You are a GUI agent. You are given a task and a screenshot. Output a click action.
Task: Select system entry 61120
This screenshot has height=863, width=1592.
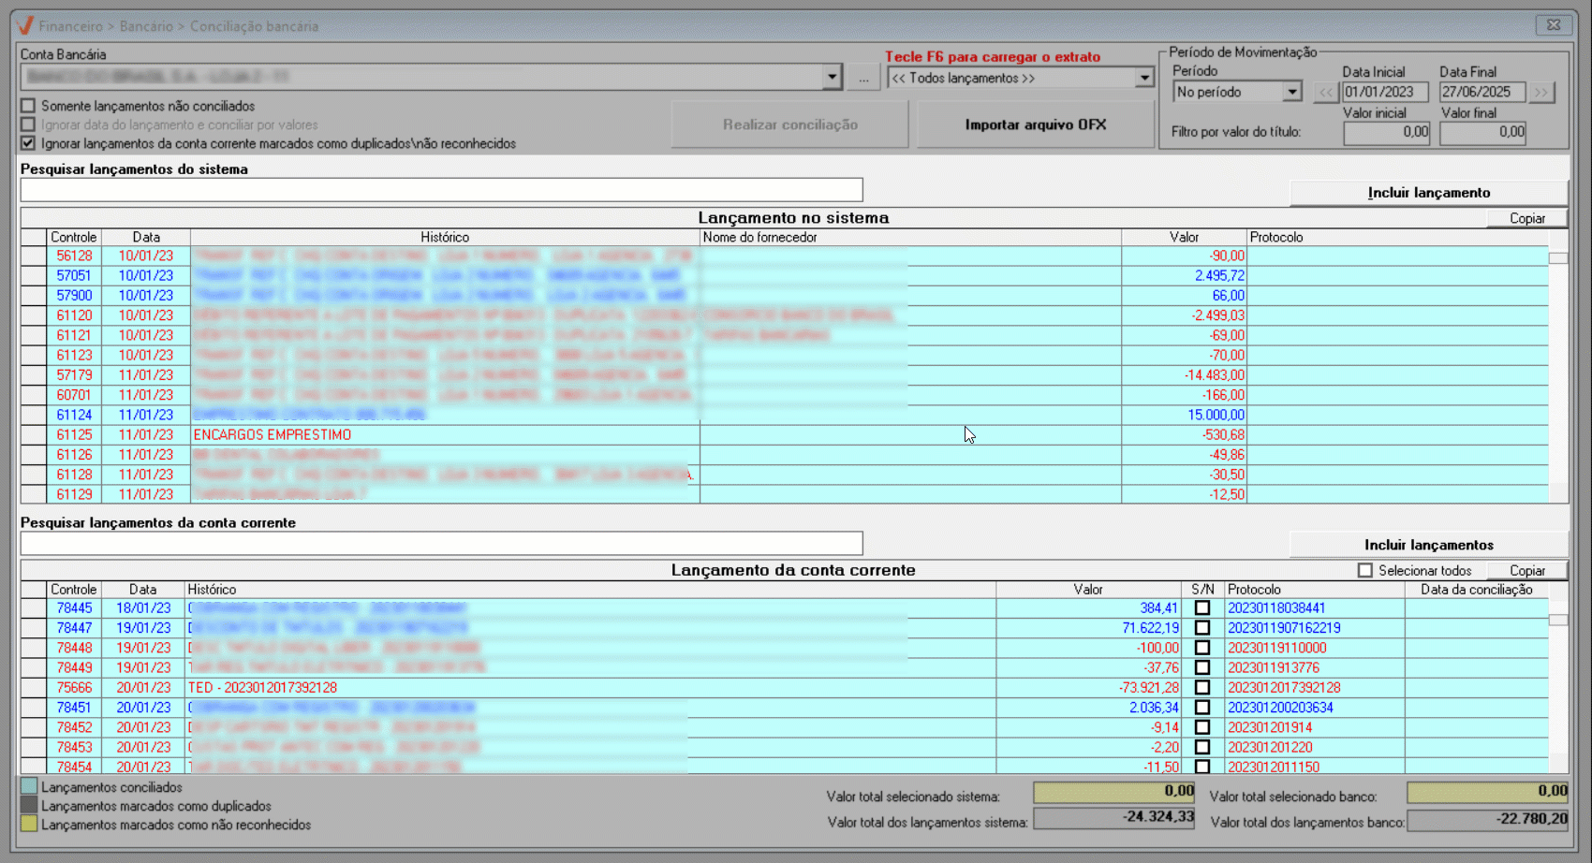tap(74, 315)
